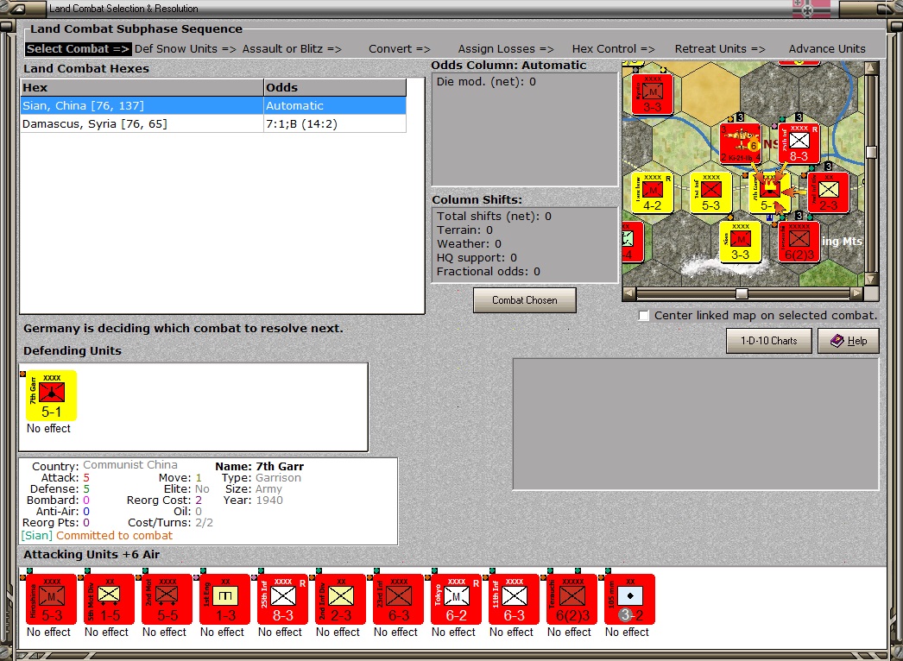Click the yellow 4-2 unit on map
Screen dimensions: 903x661
click(653, 192)
